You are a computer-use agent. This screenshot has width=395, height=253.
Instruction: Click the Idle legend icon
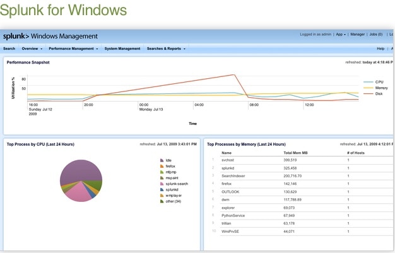coord(162,161)
